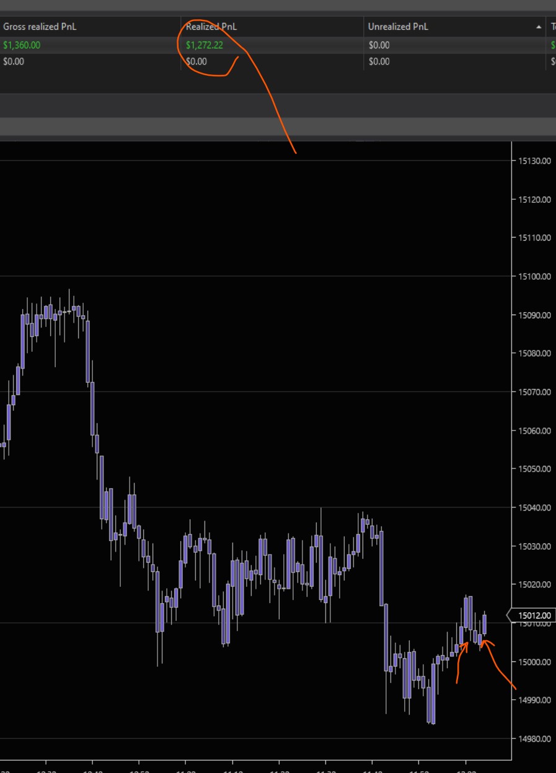
Task: Click the 14990.00 price axis label
Action: click(534, 700)
